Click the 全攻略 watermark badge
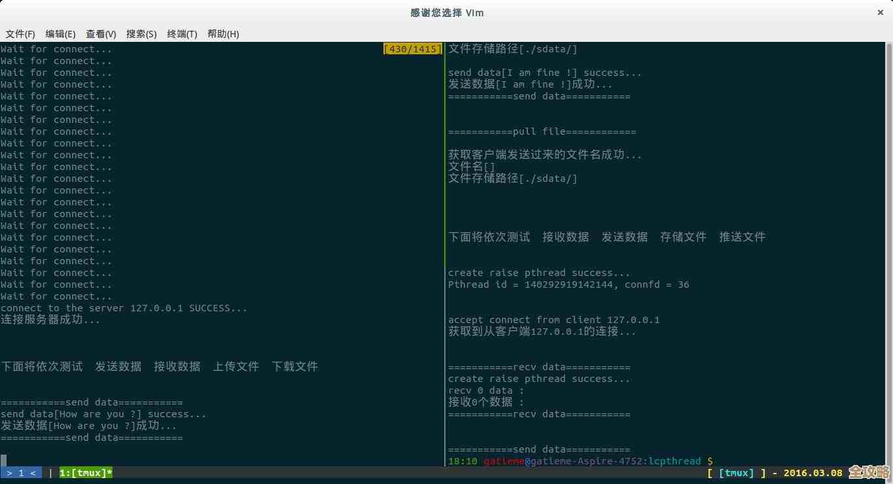The image size is (893, 484). (868, 472)
